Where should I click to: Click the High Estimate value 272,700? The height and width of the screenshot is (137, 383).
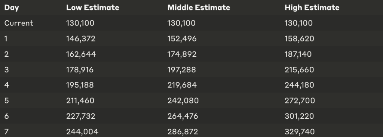point(300,101)
